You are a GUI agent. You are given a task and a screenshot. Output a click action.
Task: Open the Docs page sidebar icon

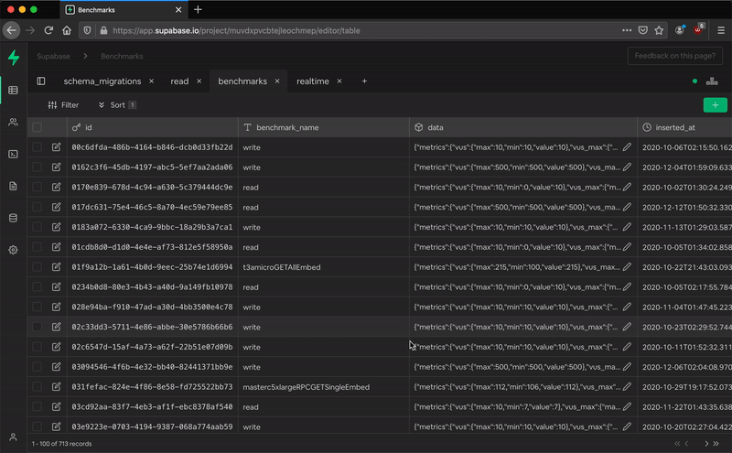[x=13, y=186]
